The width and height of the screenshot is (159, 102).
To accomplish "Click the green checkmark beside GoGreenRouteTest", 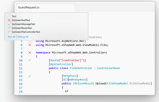I will pyautogui.click(x=9, y=28).
